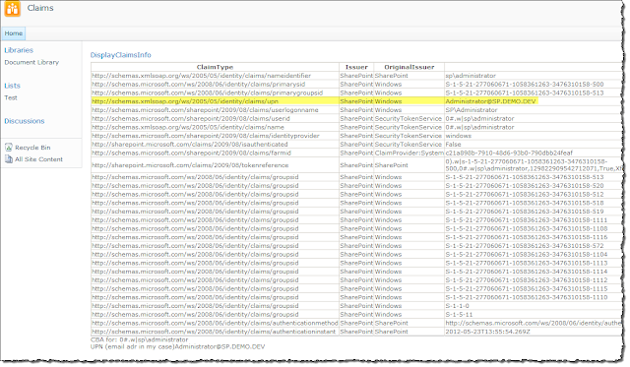Viewport: 630px width, 367px height.
Task: Open the Claims site title
Action: click(40, 8)
